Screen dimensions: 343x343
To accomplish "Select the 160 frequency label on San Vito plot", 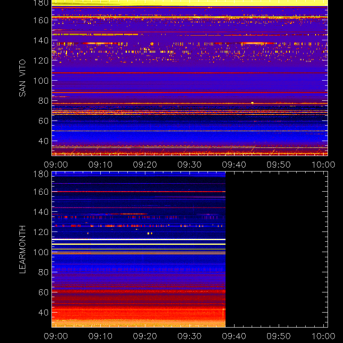I will pyautogui.click(x=41, y=20).
